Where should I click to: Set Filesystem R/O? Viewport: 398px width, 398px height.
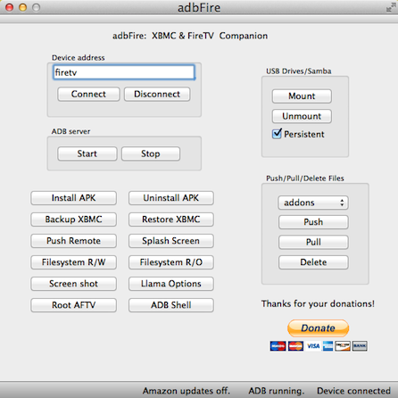[x=171, y=262]
